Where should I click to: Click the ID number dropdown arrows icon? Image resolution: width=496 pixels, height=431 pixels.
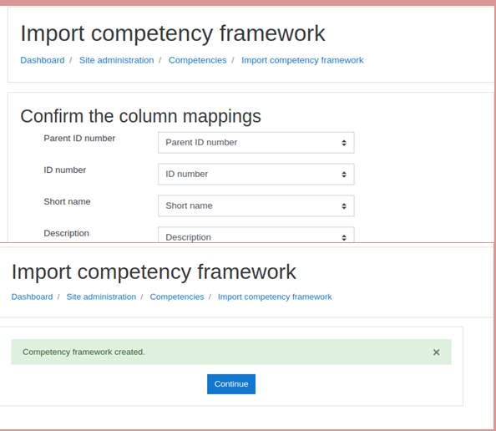[x=344, y=175]
